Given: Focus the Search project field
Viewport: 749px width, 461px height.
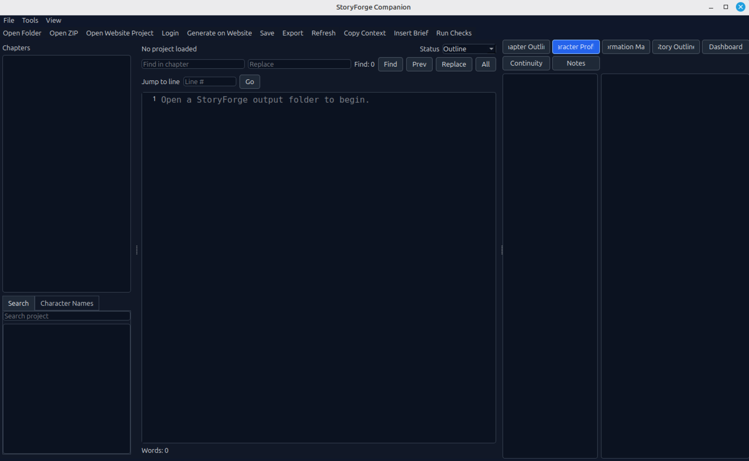Looking at the screenshot, I should 67,316.
